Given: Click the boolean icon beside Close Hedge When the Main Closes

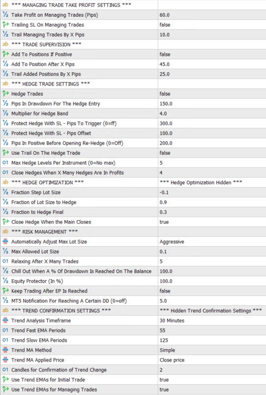Looking at the screenshot, I should [5, 222].
